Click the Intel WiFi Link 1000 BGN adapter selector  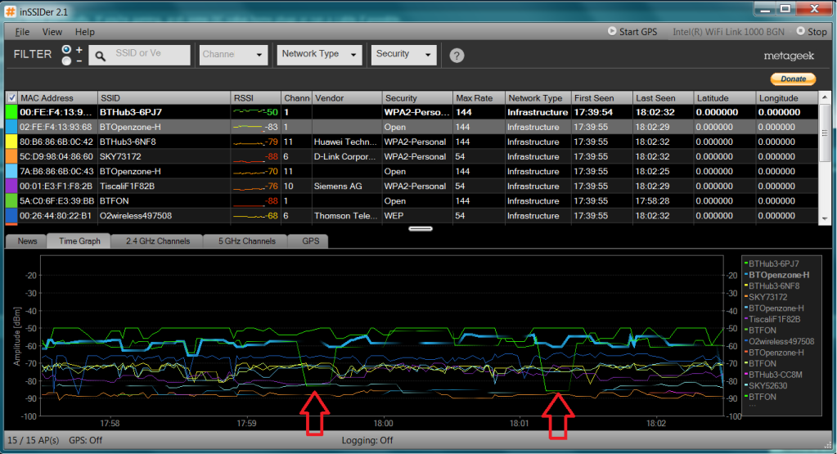(728, 32)
